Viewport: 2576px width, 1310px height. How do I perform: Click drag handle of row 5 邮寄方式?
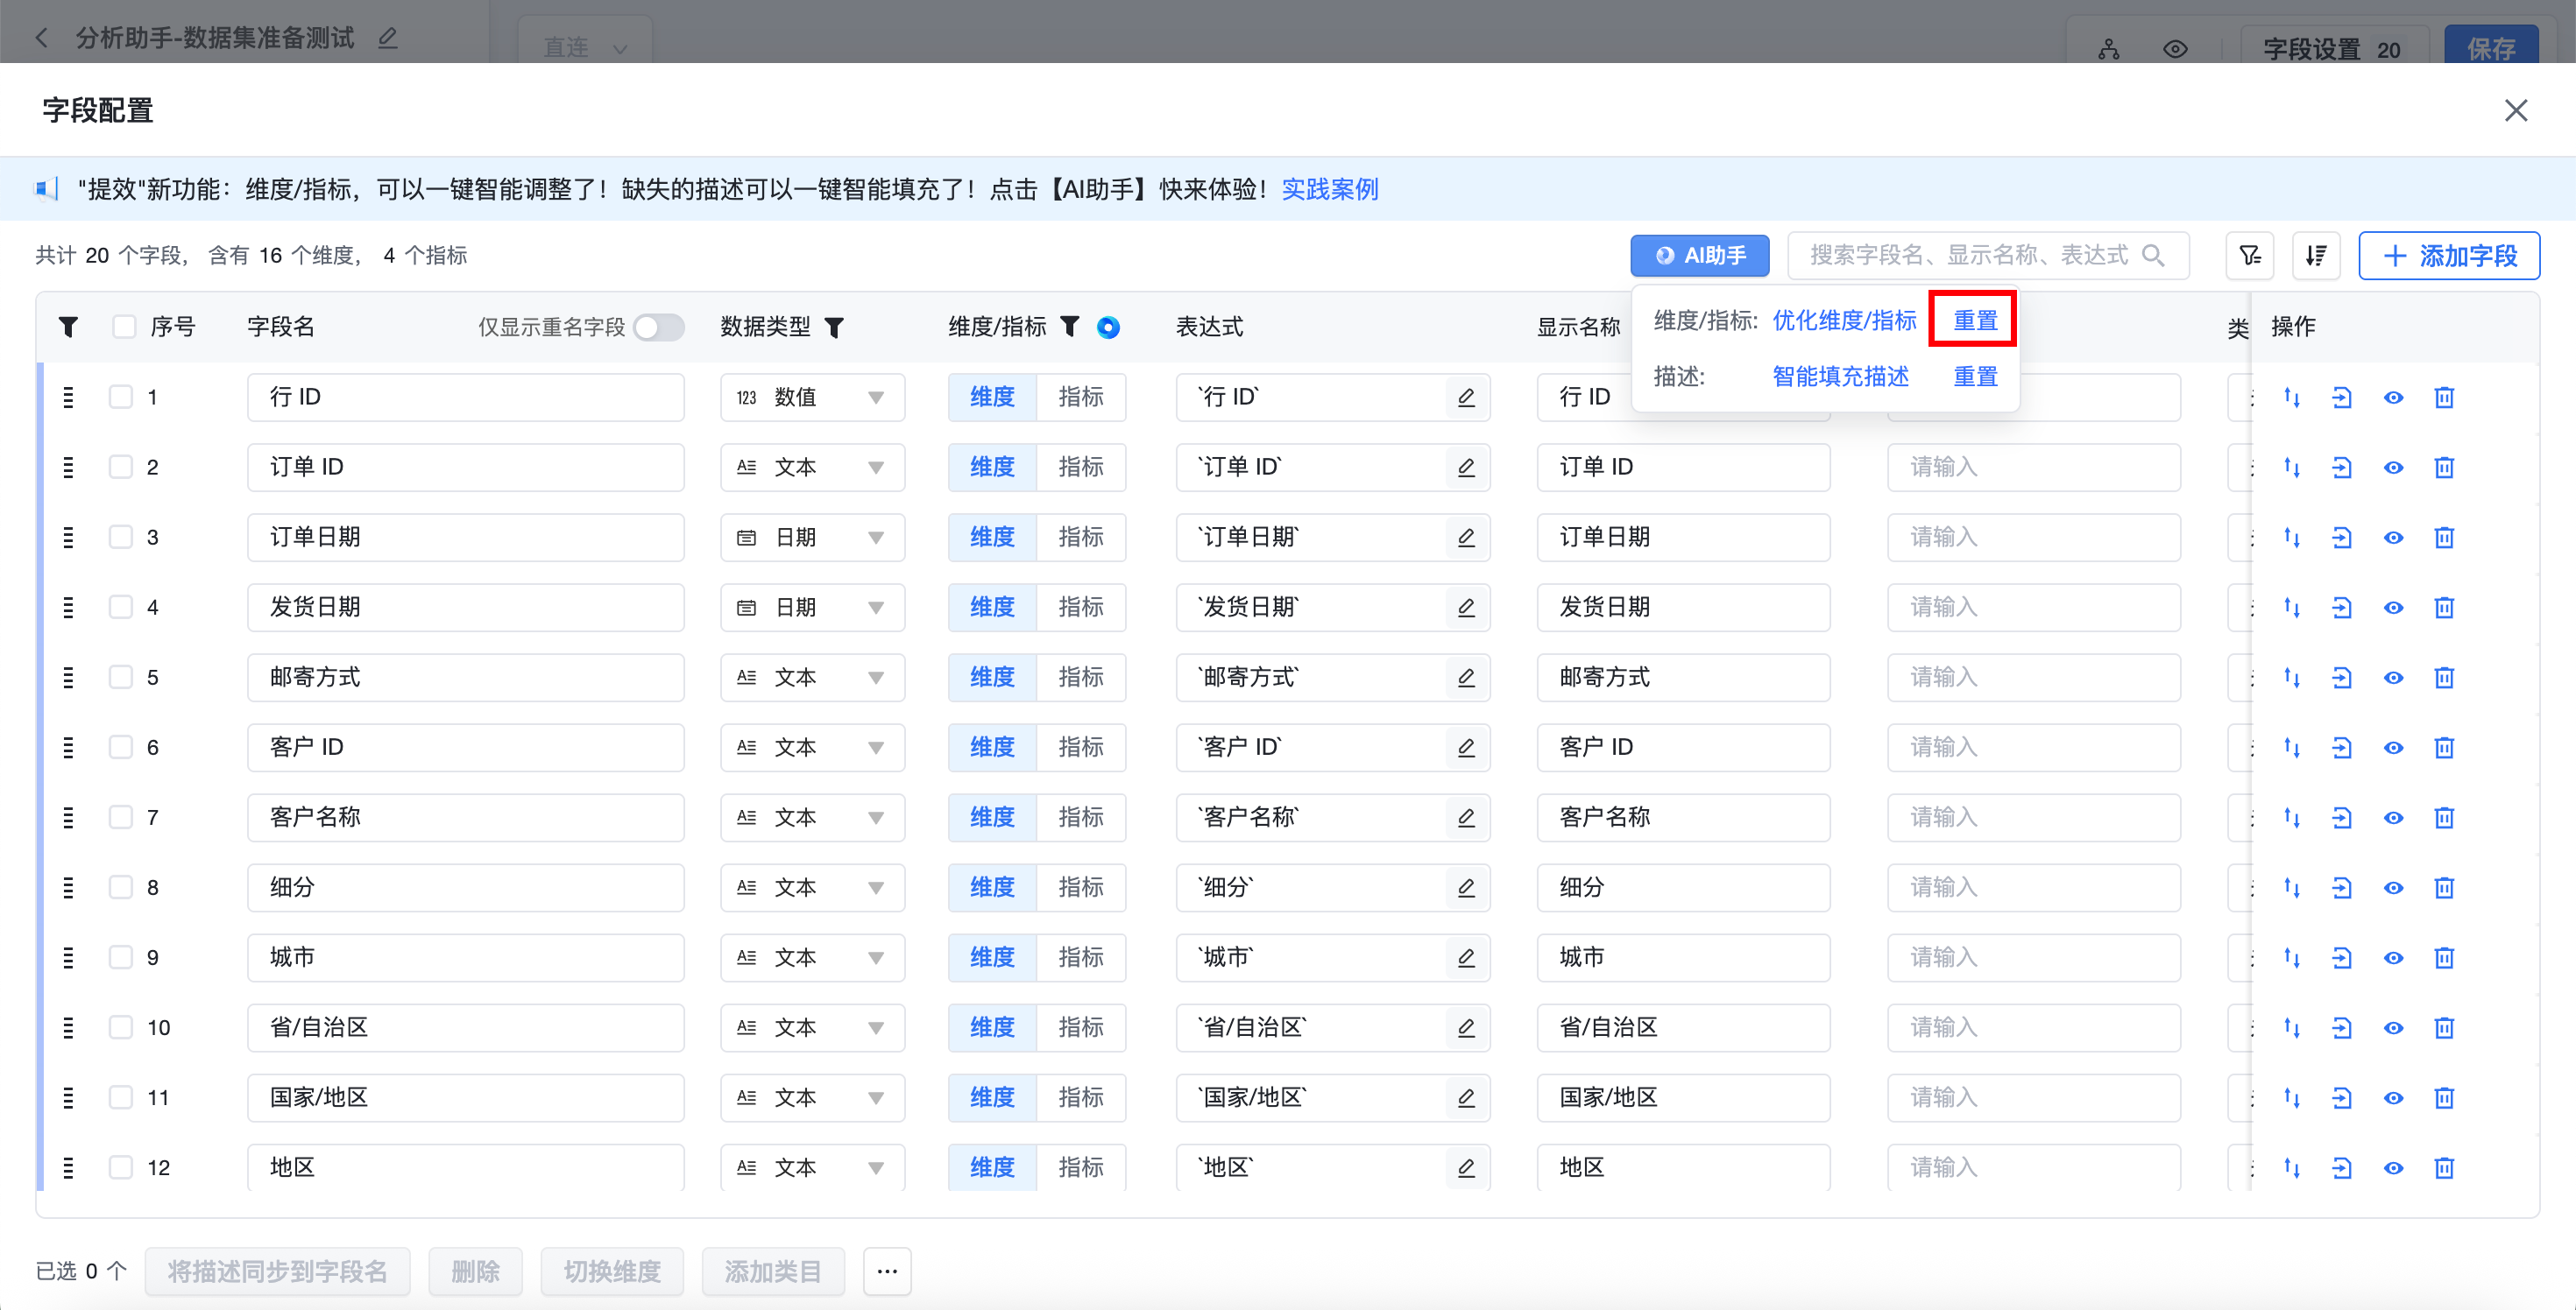[x=68, y=678]
